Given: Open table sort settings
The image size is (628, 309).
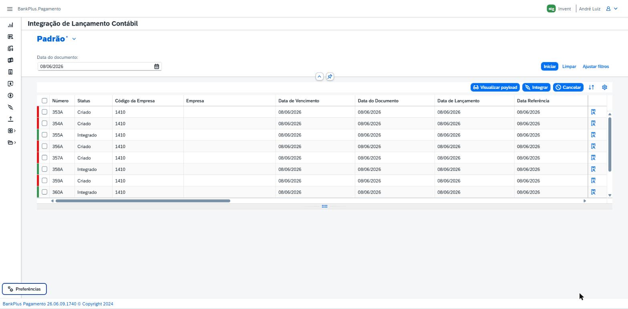Looking at the screenshot, I should coord(591,87).
